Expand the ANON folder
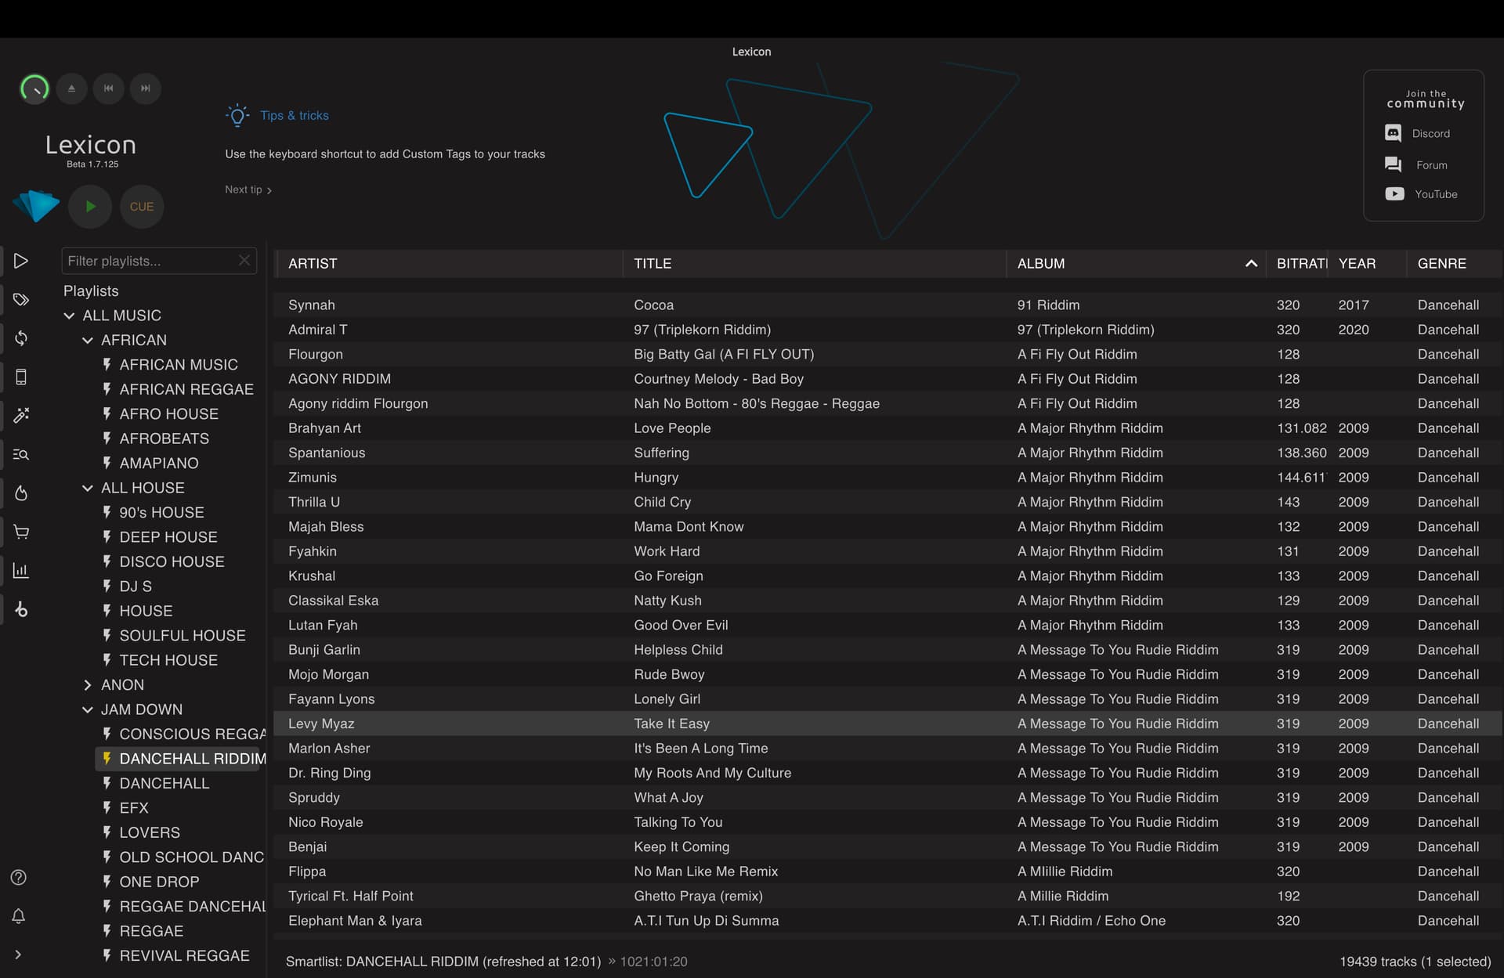This screenshot has width=1504, height=978. [x=88, y=685]
